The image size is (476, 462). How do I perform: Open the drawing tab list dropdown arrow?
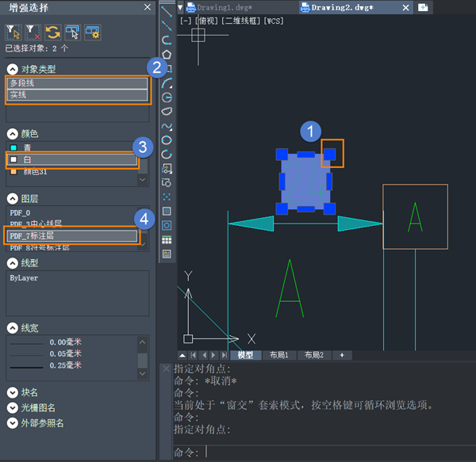[180, 8]
